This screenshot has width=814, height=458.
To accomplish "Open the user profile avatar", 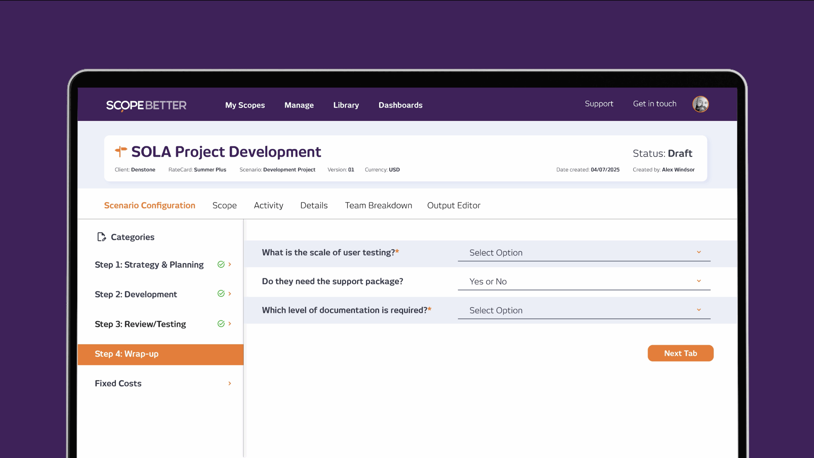I will [700, 104].
